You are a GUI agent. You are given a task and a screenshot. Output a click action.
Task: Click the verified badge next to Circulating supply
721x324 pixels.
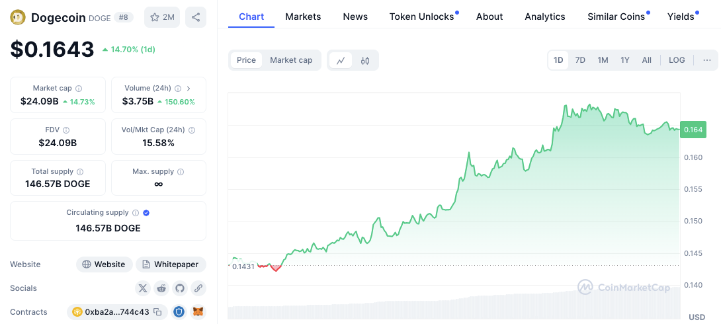coord(146,213)
